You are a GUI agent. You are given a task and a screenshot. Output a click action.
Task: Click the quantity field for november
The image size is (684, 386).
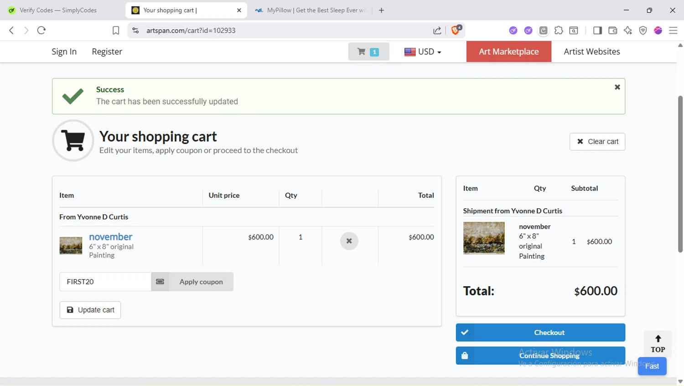pos(301,237)
